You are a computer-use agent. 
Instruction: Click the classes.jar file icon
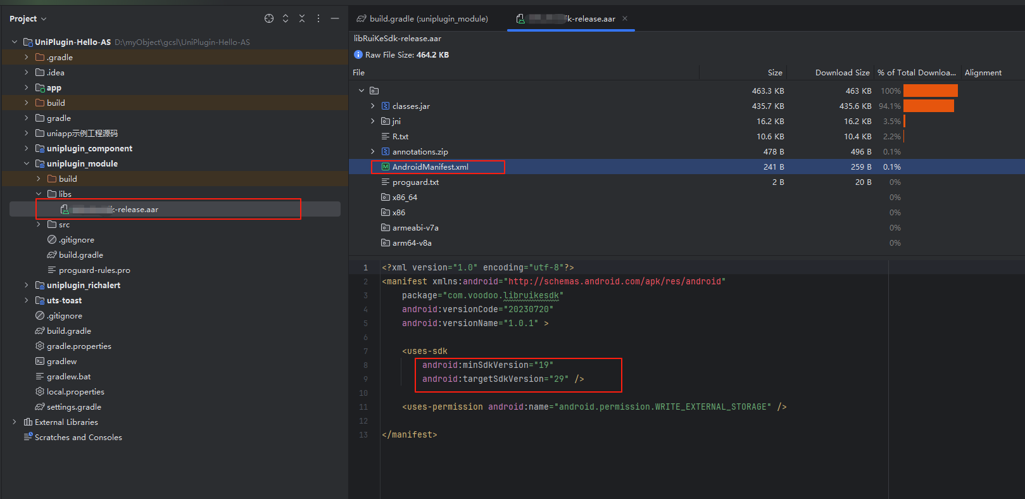[x=386, y=106]
